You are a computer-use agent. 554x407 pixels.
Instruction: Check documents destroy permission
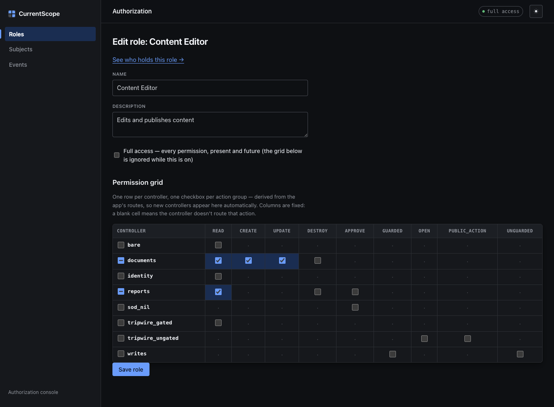tap(318, 260)
